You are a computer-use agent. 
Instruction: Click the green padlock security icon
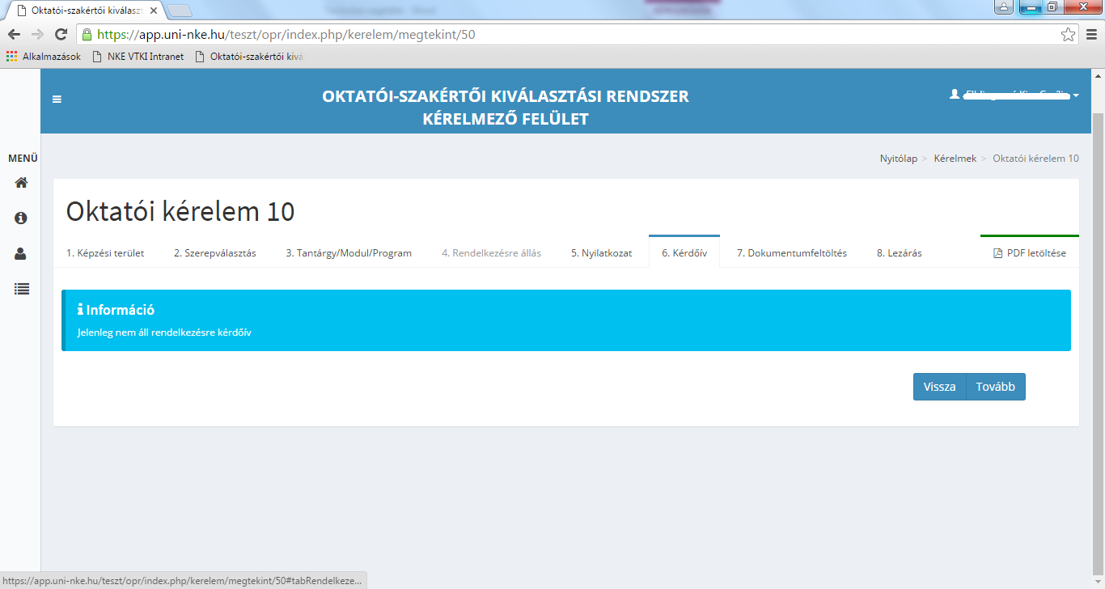(87, 35)
